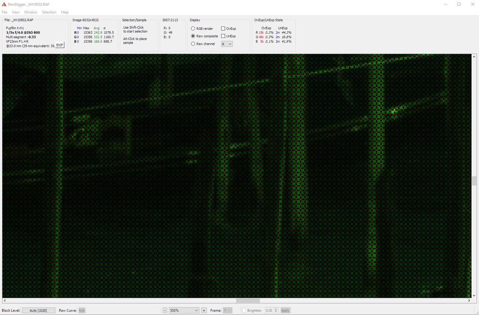The height and width of the screenshot is (315, 479).
Task: Click the Apply button
Action: (285, 311)
